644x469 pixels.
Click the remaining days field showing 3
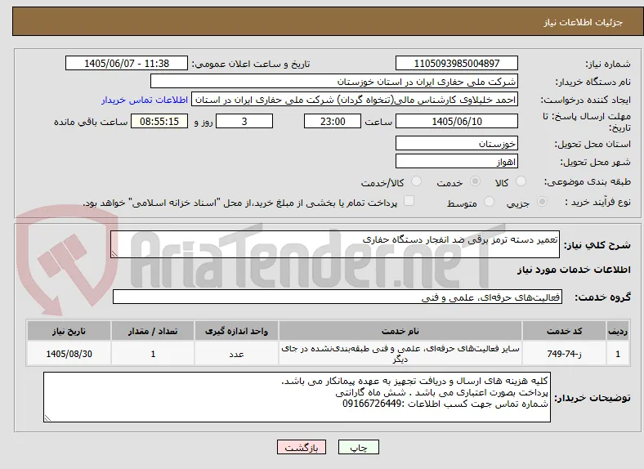tap(244, 121)
